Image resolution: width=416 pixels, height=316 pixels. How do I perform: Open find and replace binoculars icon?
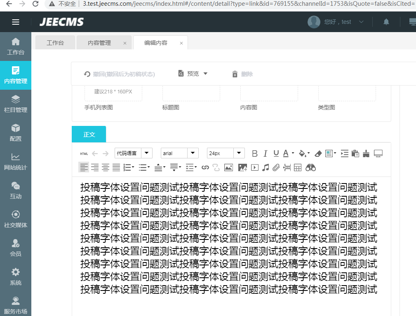[x=310, y=167]
